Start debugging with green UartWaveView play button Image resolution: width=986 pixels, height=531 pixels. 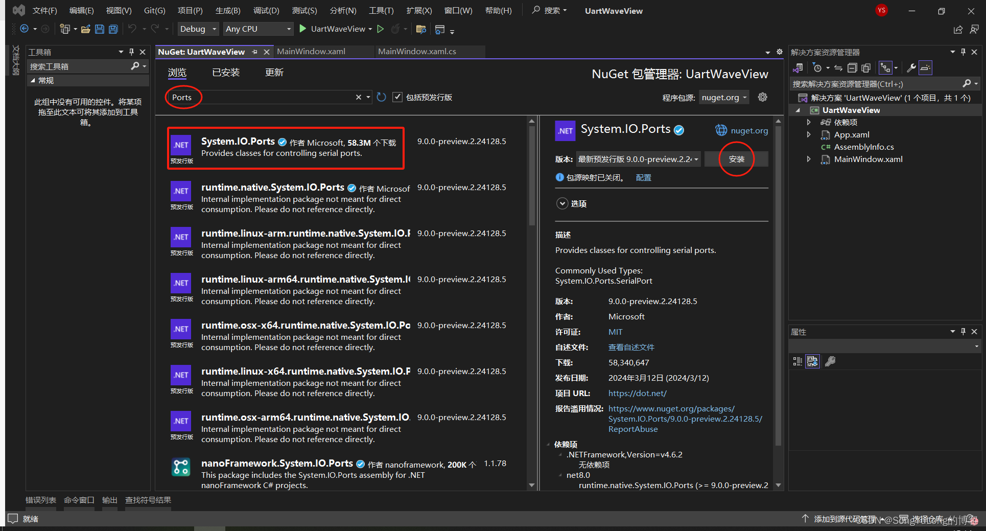[x=303, y=29]
